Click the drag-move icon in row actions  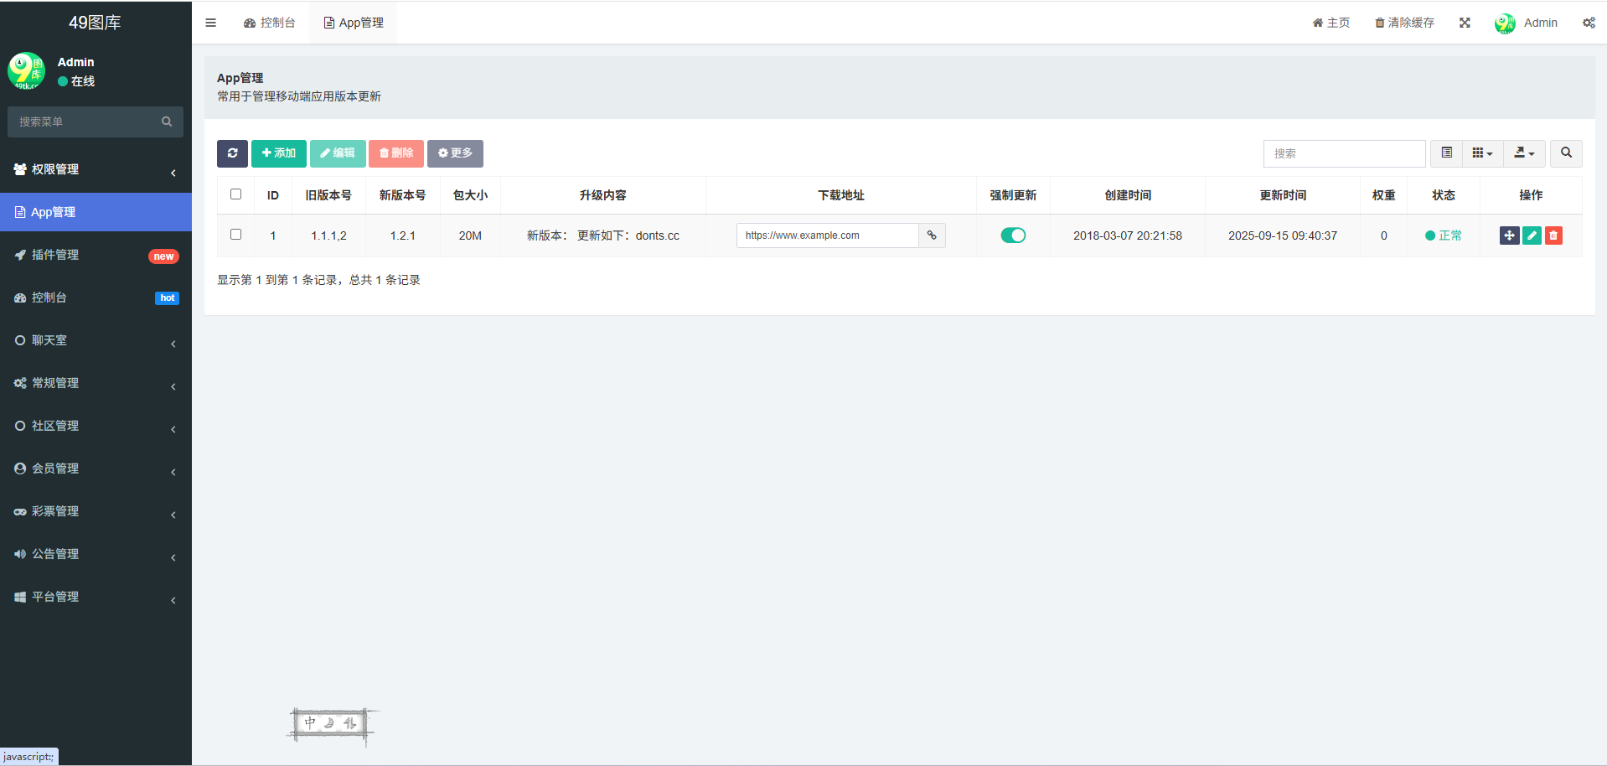click(1509, 235)
